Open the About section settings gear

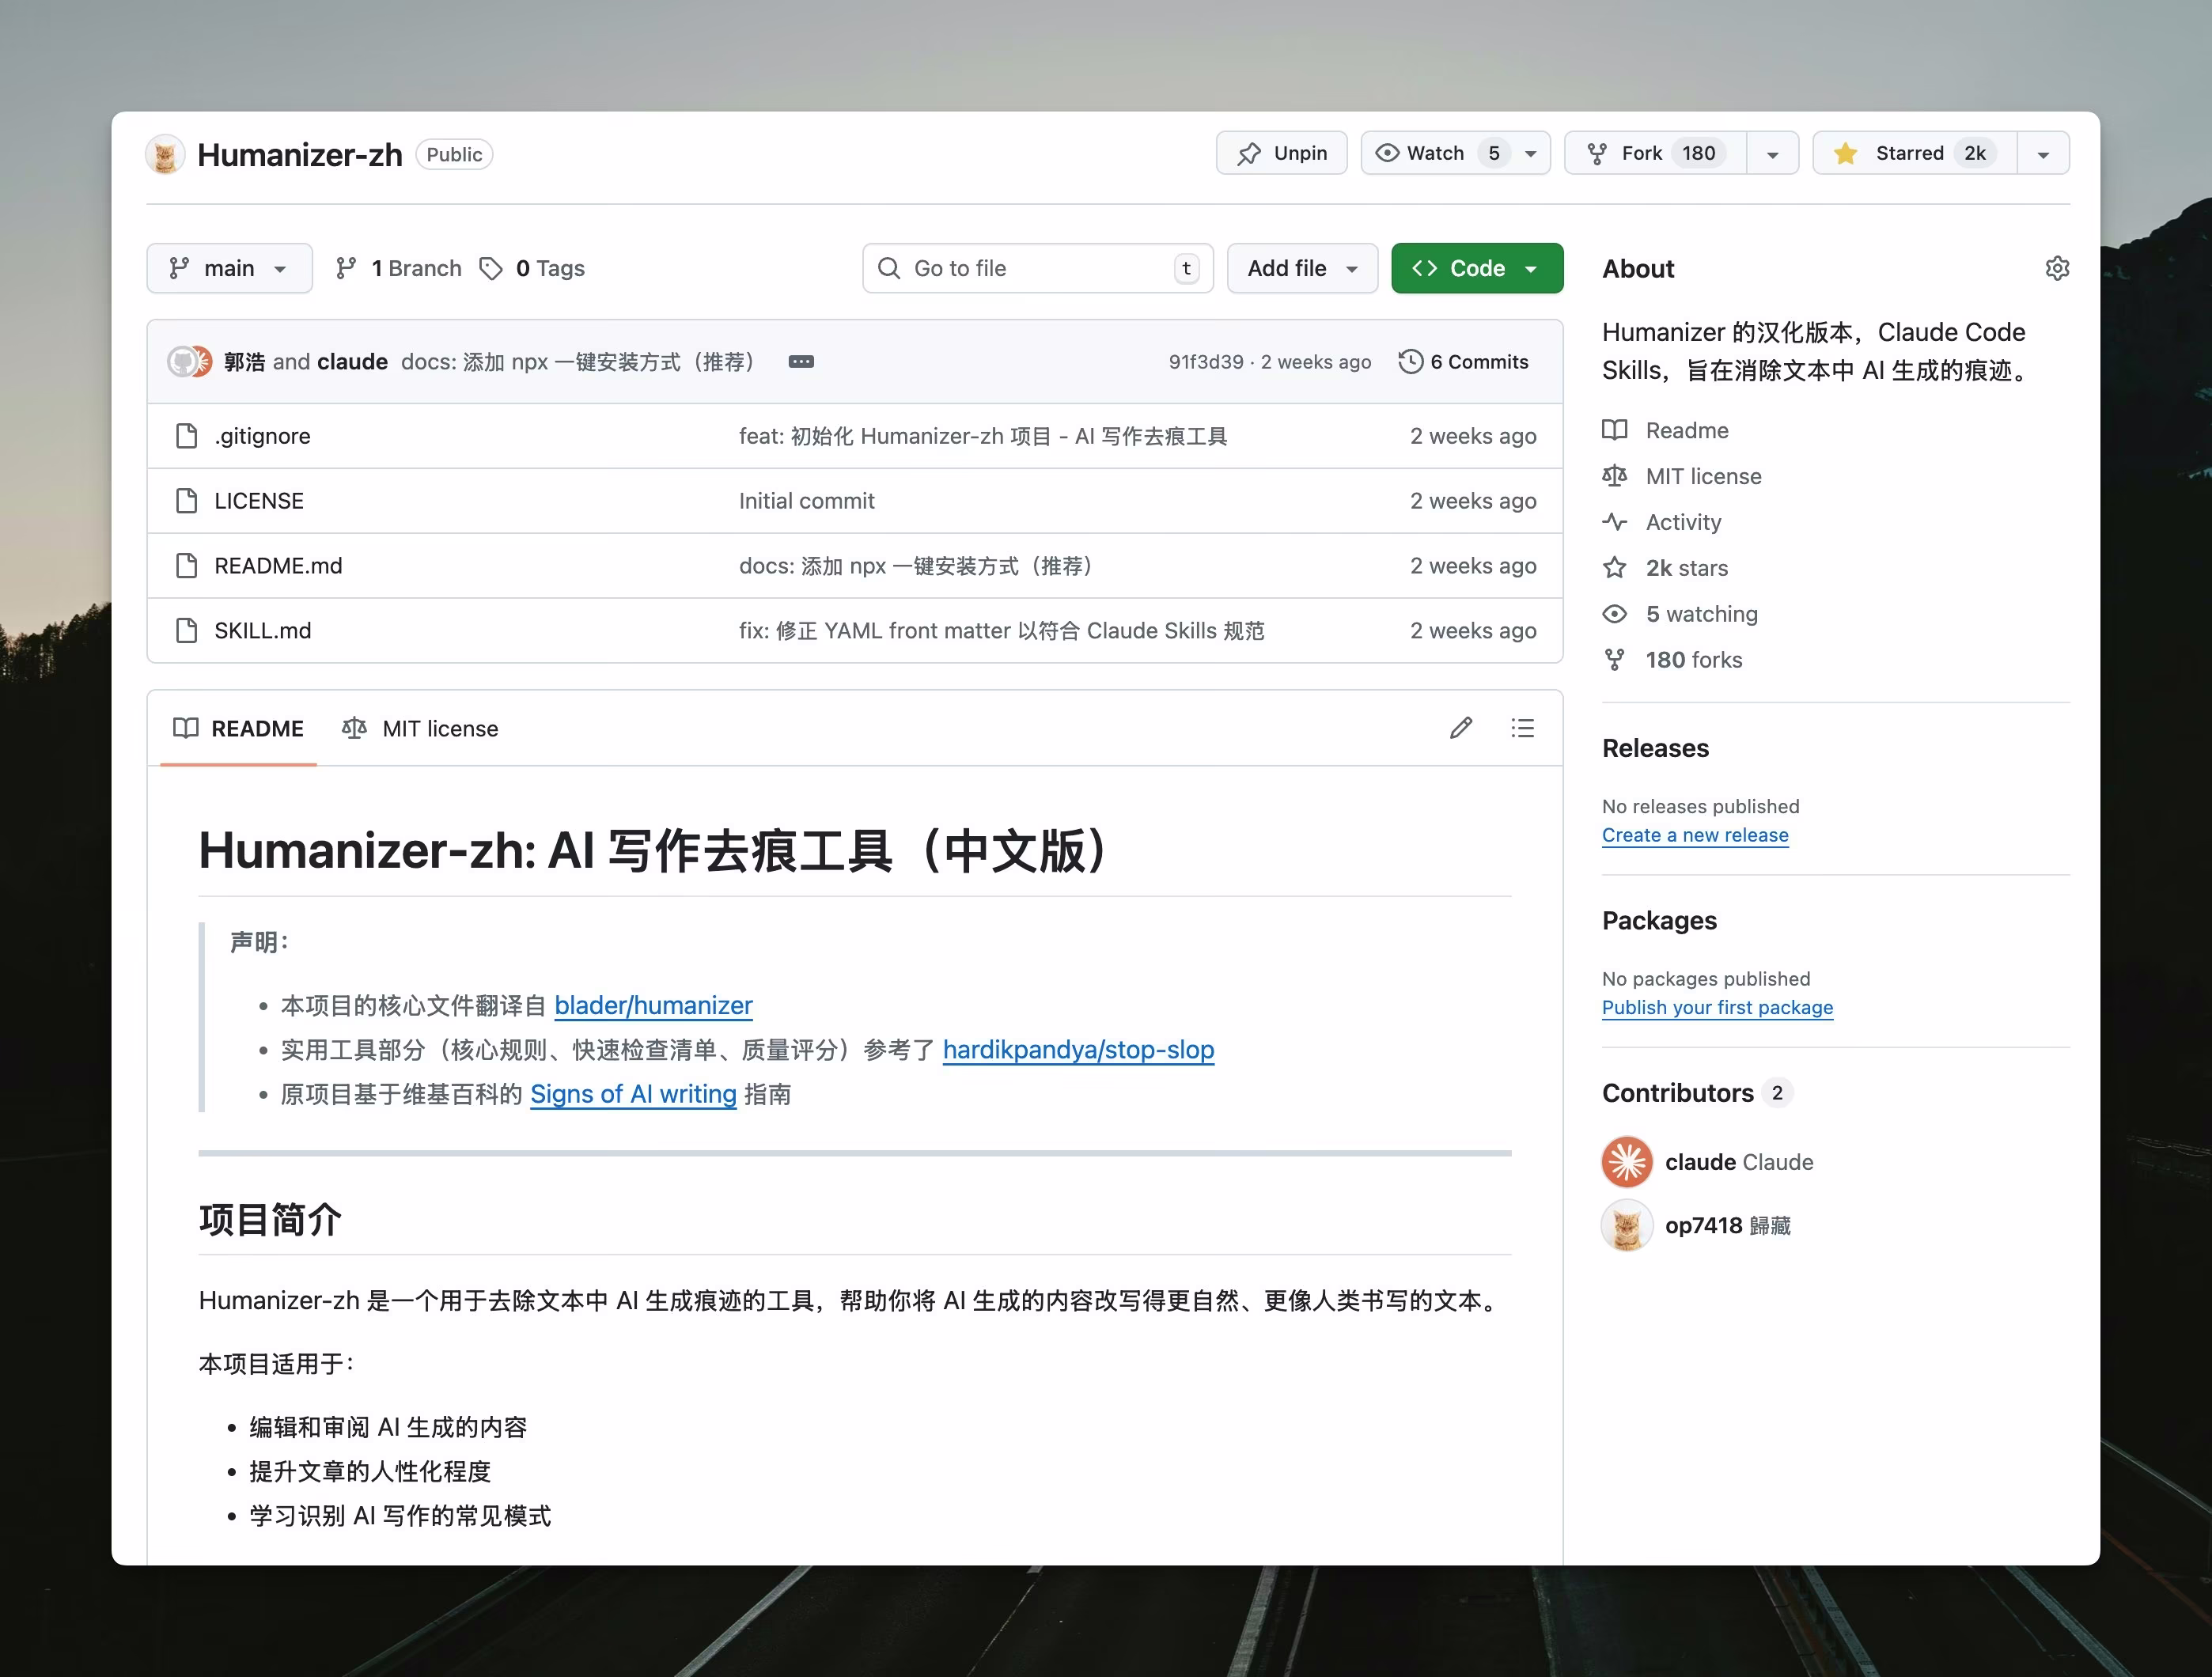coord(2057,268)
